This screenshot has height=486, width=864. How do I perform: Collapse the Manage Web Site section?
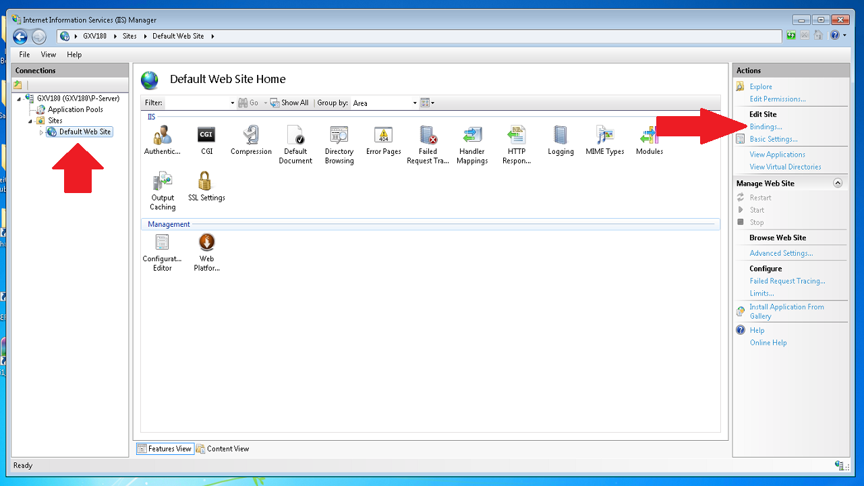tap(838, 183)
